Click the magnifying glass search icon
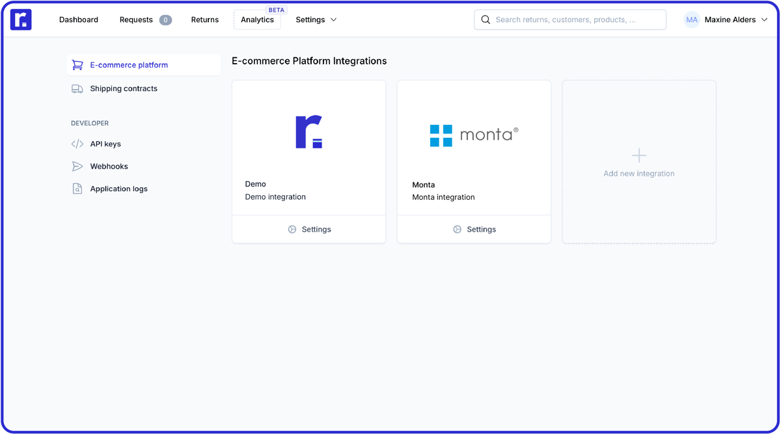 486,20
